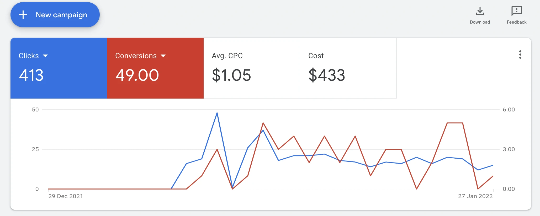
Task: Click the $1.05 average CPC value
Action: coord(231,75)
